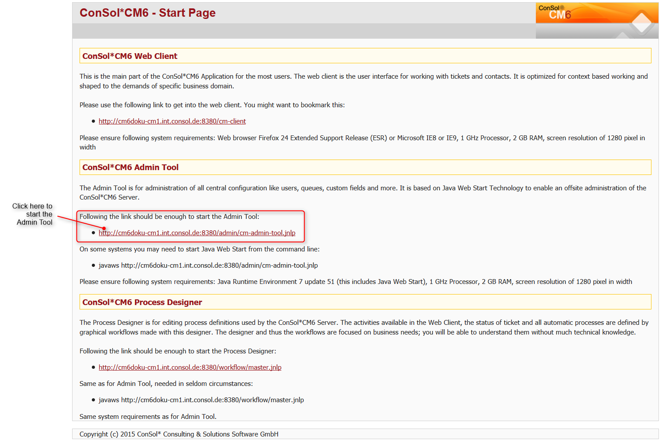The height and width of the screenshot is (440, 662).
Task: Click the ConSol CM6 logo image
Action: [x=597, y=20]
